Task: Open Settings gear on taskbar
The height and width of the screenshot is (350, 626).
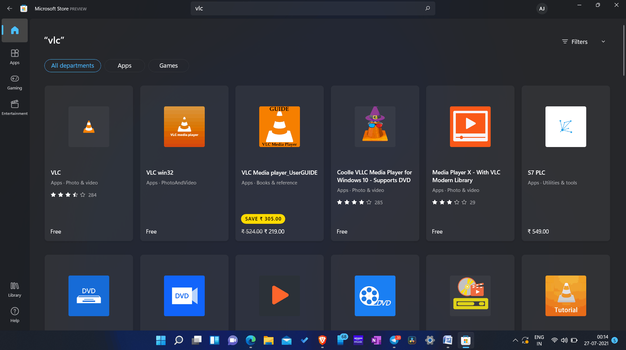Action: [x=430, y=340]
